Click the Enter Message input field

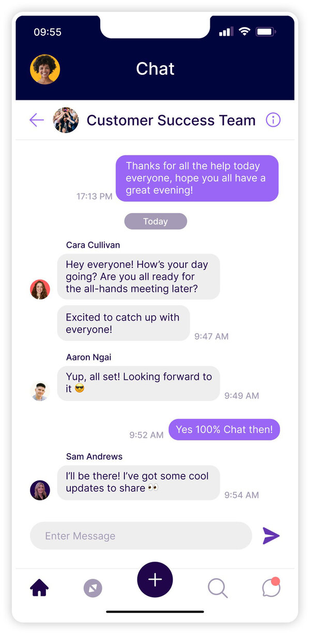[141, 536]
